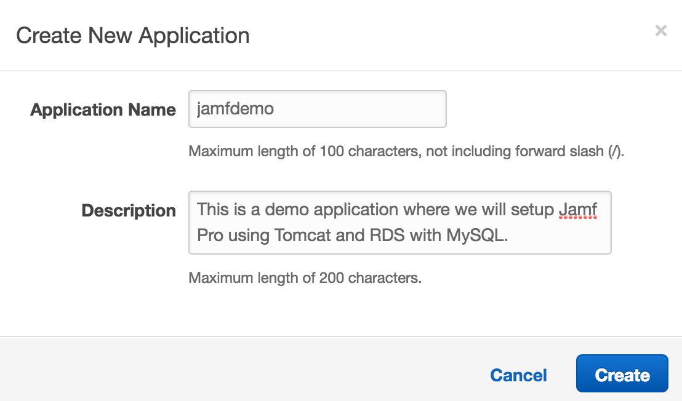
Task: Click the forward slash symbol in hint
Action: (616, 151)
